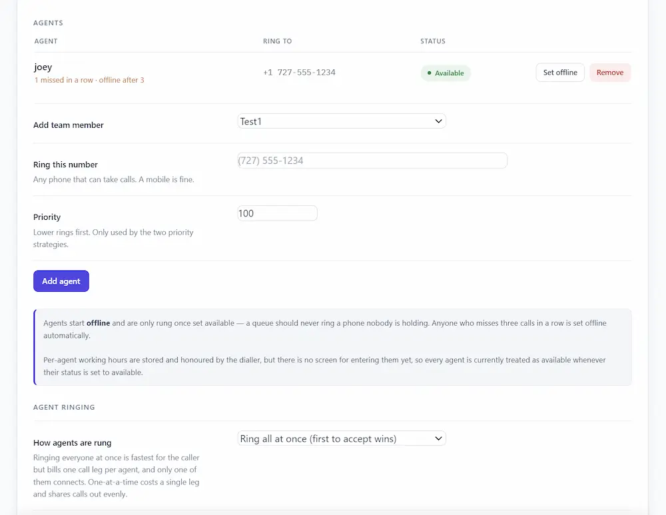Click the 'Priority' label
This screenshot has height=515, width=666.
tap(47, 217)
